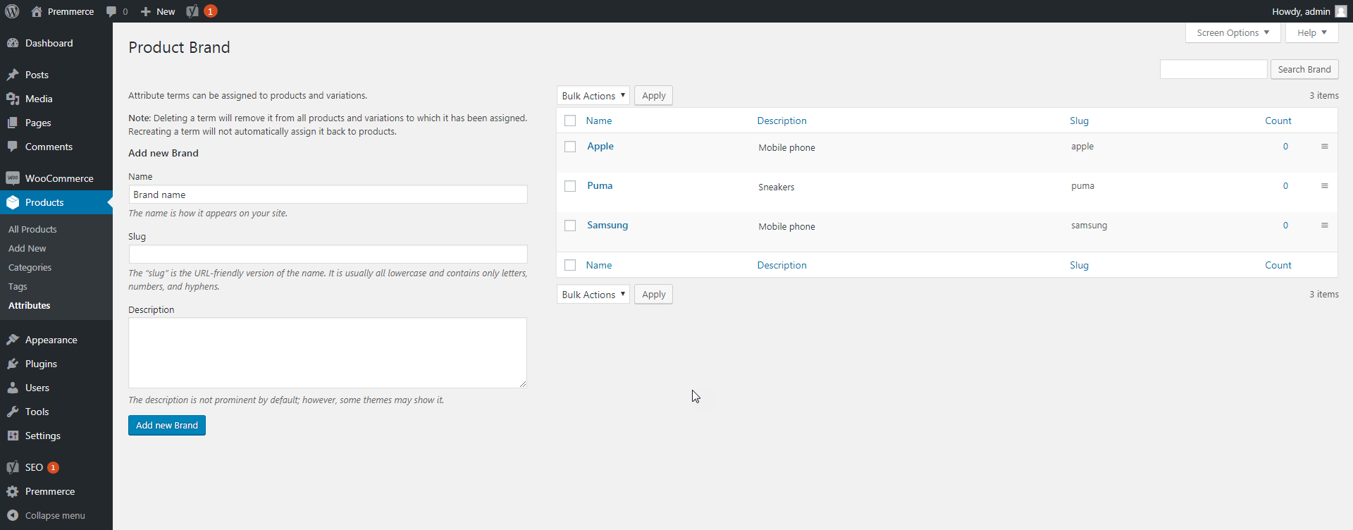Click the top Apply button
1353x530 pixels.
pos(653,96)
